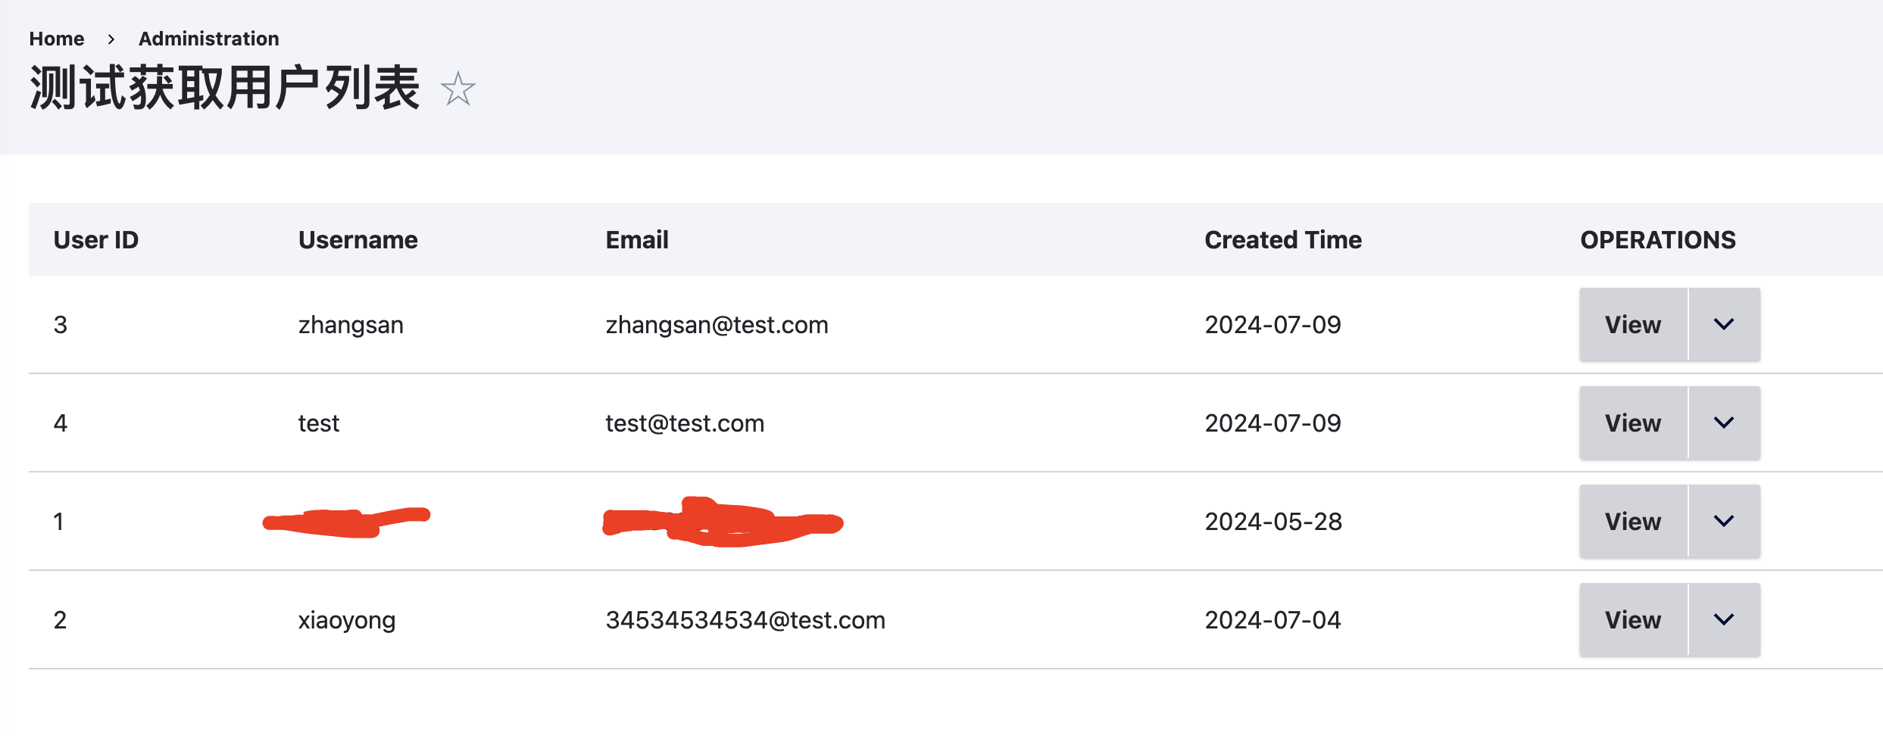Click the star shortcut icon beside page title

tap(458, 89)
